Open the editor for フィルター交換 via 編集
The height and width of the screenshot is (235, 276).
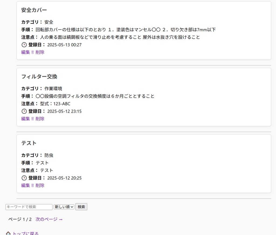point(25,119)
